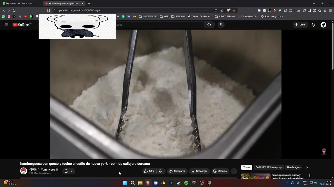Start voice search with the microphone
This screenshot has height=187, width=334.
[x=221, y=25]
